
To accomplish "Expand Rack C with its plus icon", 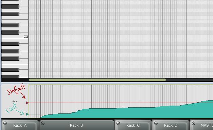I will coord(118,123).
